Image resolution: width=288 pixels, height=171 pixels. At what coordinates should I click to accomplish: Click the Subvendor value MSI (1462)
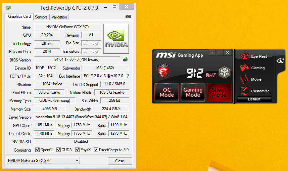105,68
